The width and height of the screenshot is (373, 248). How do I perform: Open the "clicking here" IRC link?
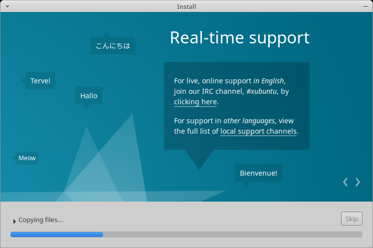pyautogui.click(x=195, y=102)
